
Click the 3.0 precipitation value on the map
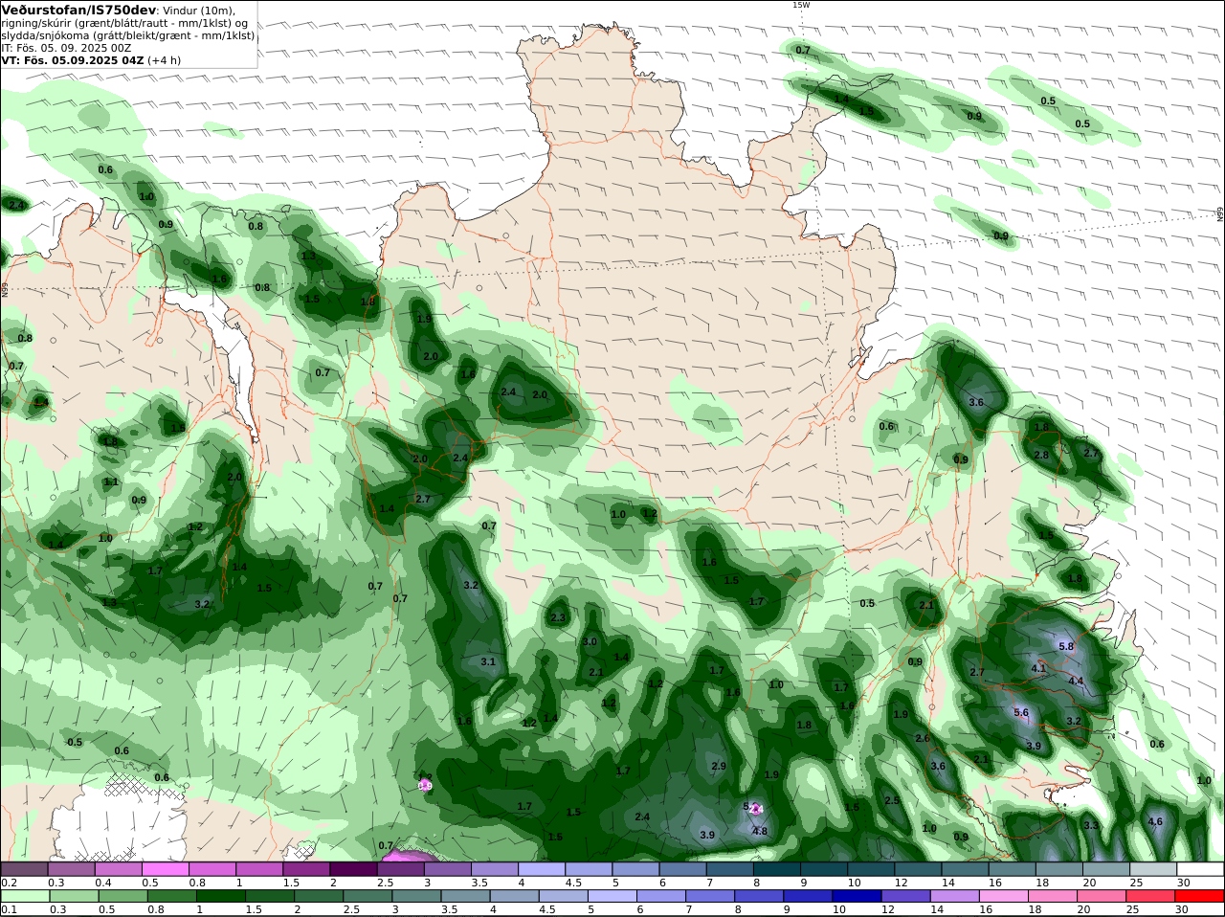coord(590,641)
